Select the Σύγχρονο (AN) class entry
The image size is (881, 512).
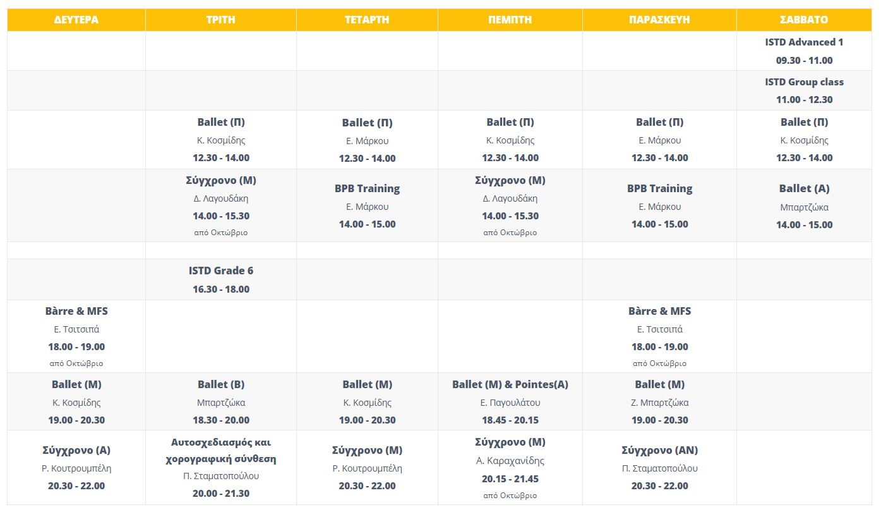click(x=659, y=450)
